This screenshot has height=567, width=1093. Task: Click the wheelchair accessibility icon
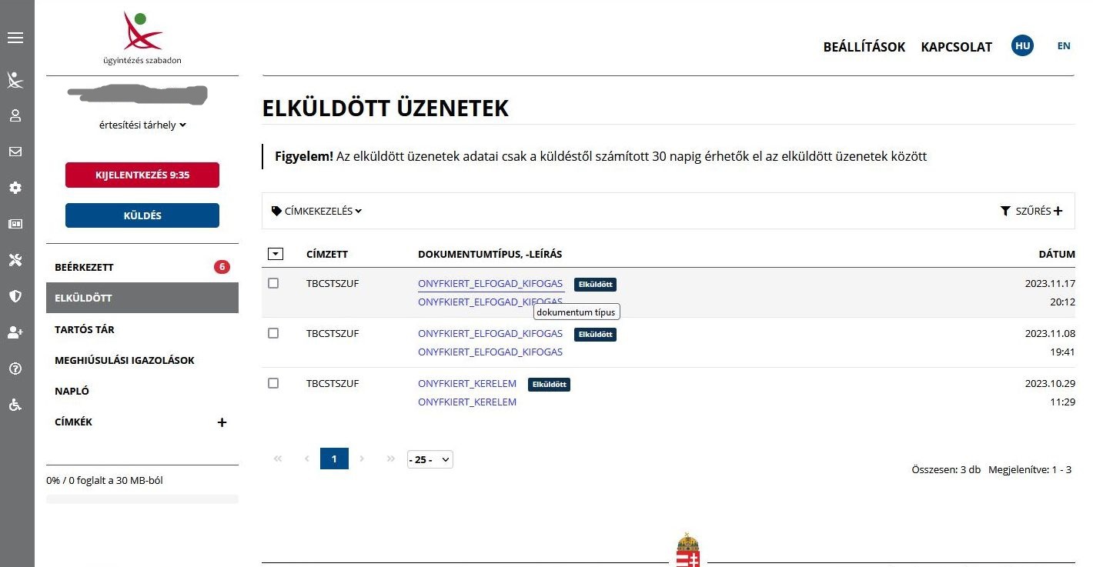(x=15, y=405)
